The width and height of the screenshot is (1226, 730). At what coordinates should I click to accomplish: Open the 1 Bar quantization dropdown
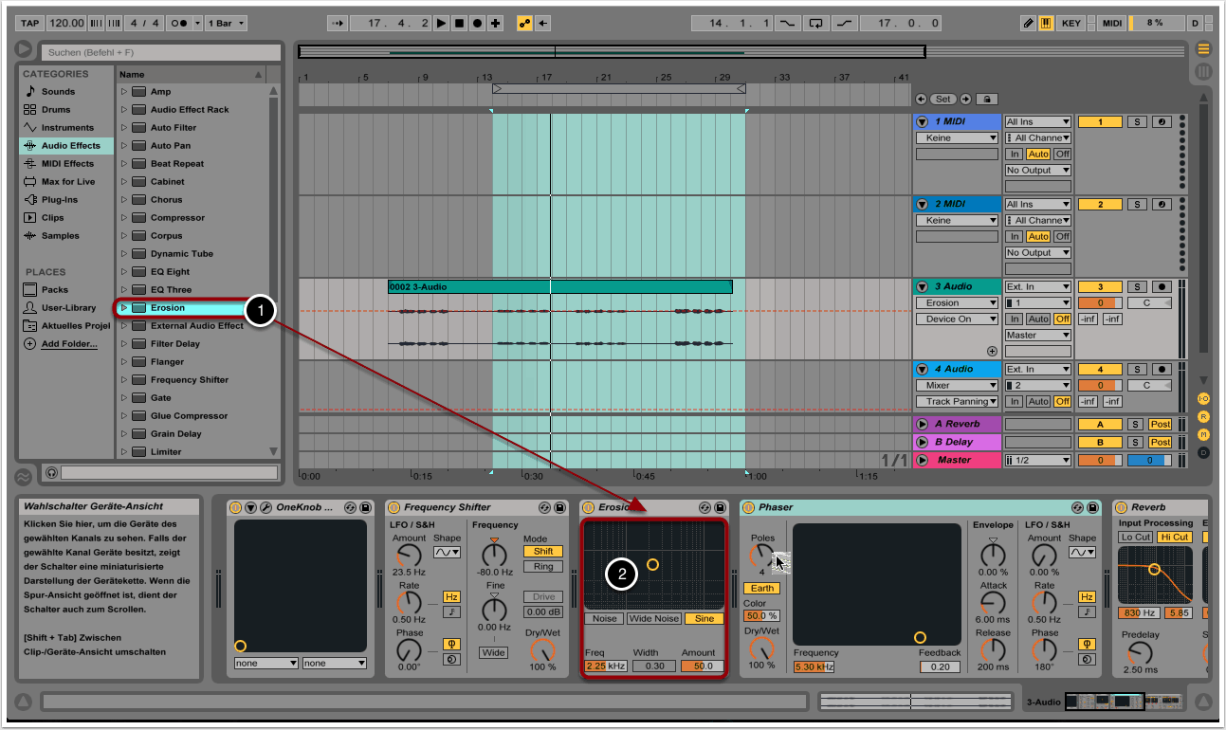[226, 23]
